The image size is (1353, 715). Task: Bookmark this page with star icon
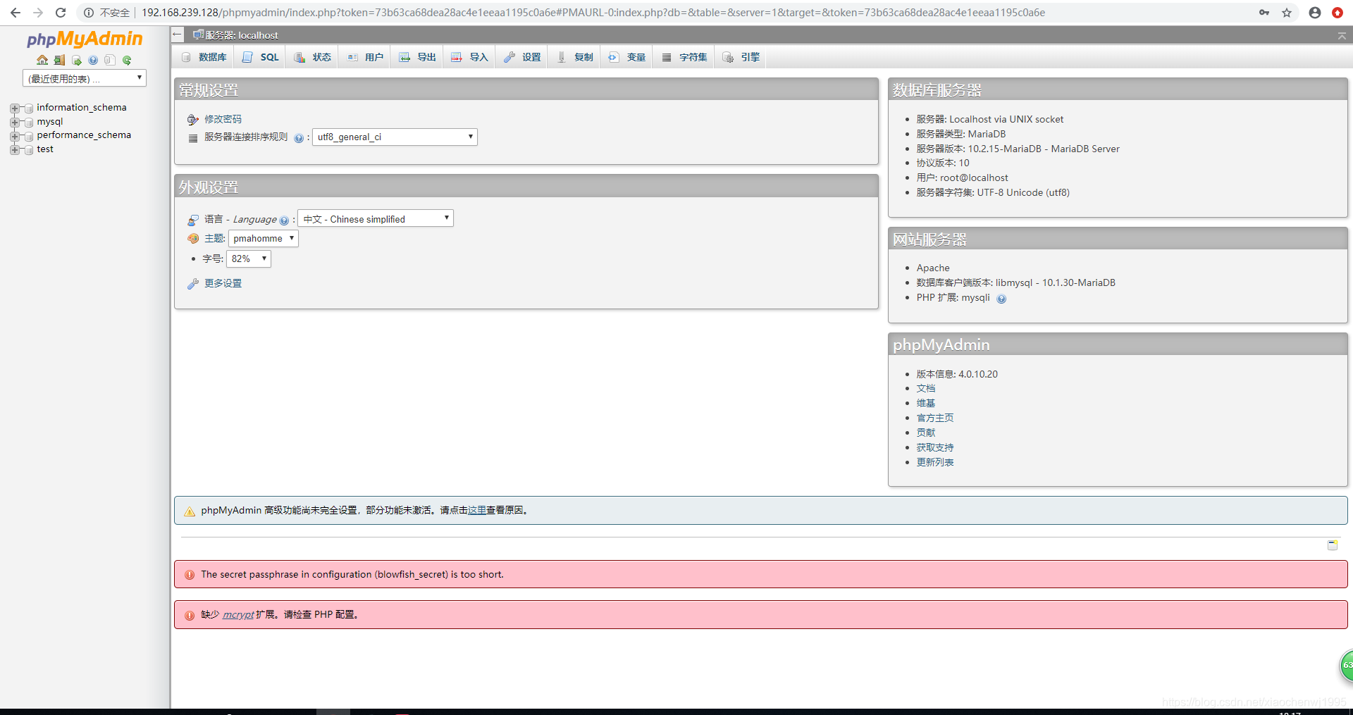pos(1287,13)
